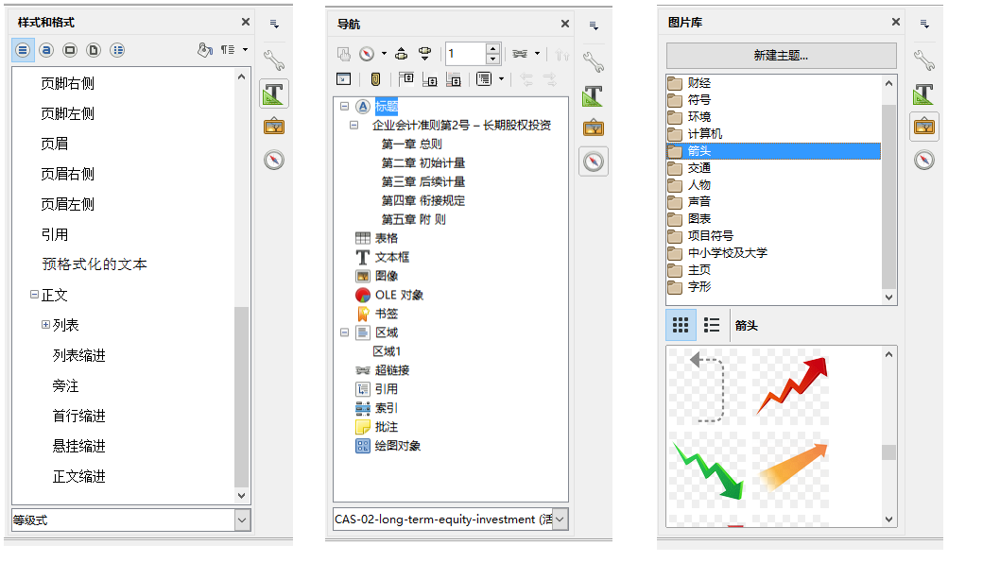Click drag mode icon in Navigator toolbar
1000x562 pixels.
[519, 54]
